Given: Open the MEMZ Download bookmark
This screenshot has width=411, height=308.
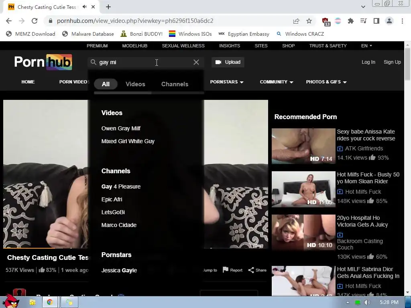Looking at the screenshot, I should click(x=31, y=34).
